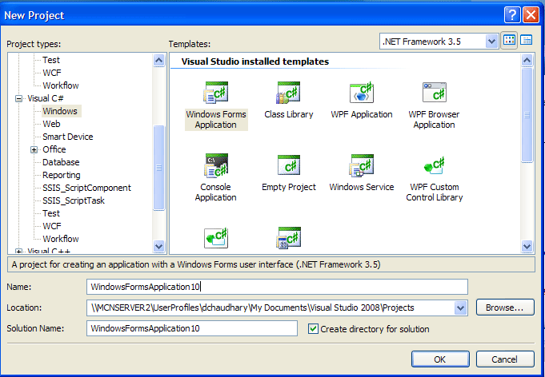Screen dimensions: 545x377
Task: Click 'Windows Forms Application' template label
Action: 216,119
